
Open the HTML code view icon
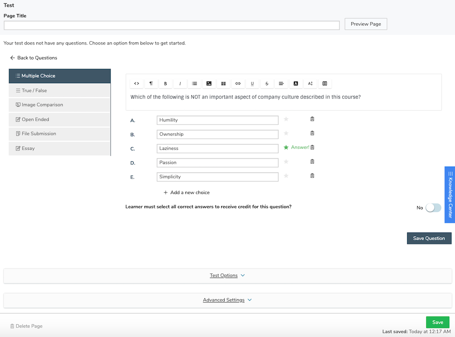(x=136, y=84)
